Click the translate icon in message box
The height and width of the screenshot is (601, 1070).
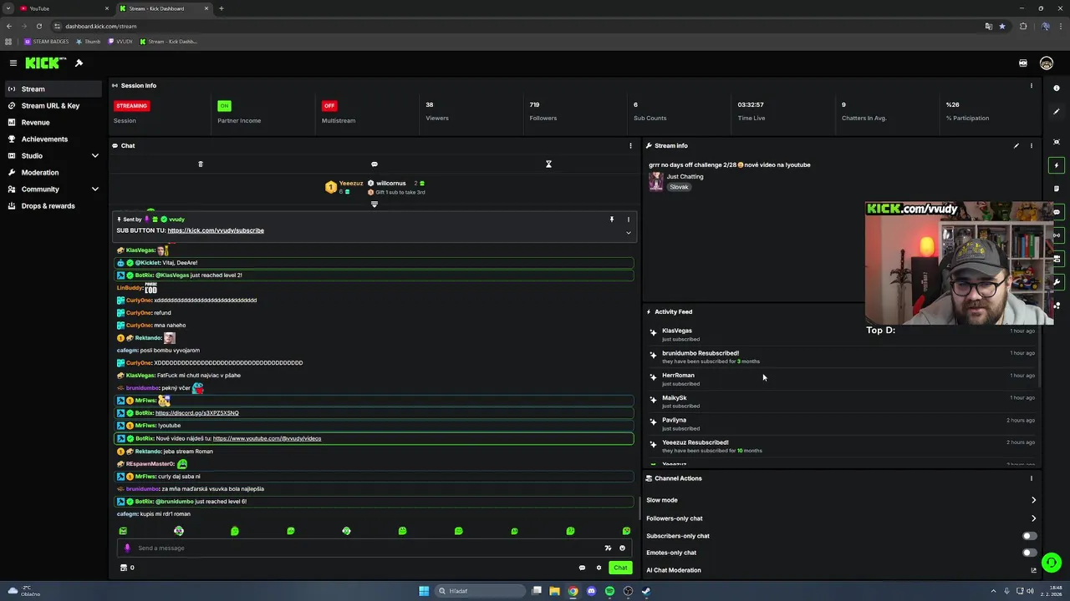click(x=608, y=548)
